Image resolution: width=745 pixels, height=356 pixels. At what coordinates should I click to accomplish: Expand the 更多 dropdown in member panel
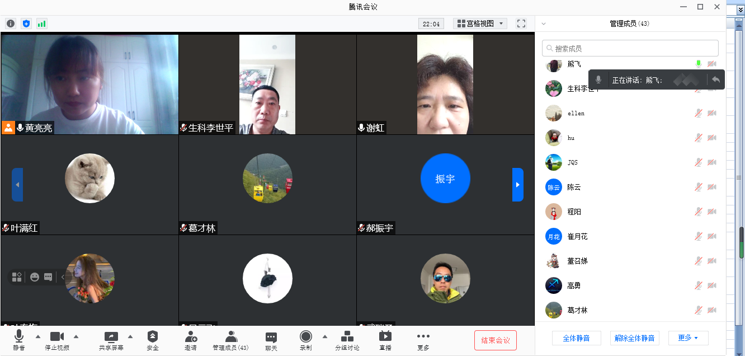tap(688, 338)
